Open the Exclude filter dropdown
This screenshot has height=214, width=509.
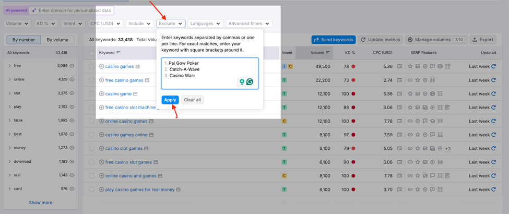click(171, 23)
